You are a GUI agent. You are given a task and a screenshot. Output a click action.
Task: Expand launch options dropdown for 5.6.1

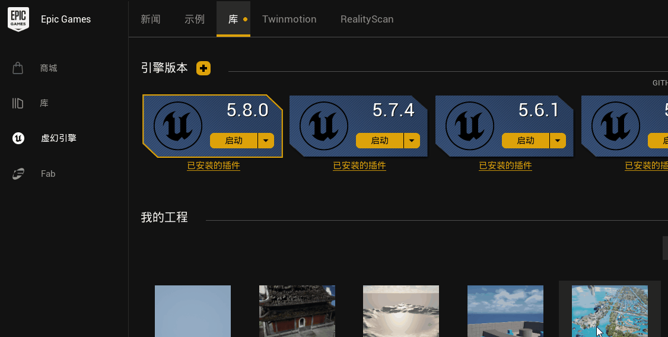pos(558,141)
